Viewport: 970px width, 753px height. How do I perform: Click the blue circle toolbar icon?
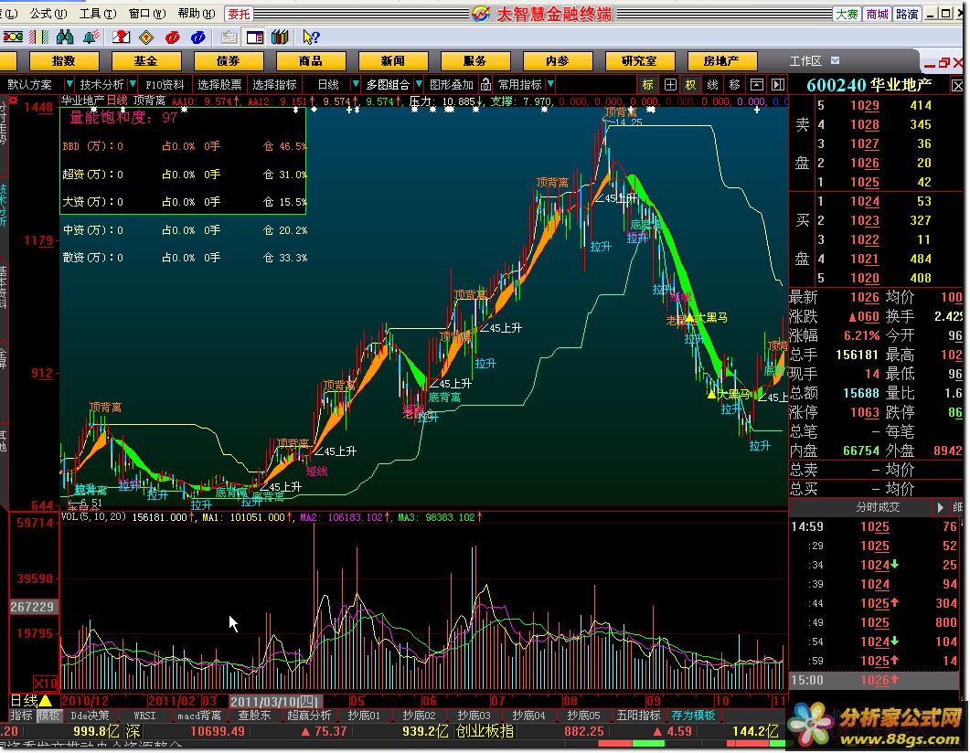click(x=198, y=37)
